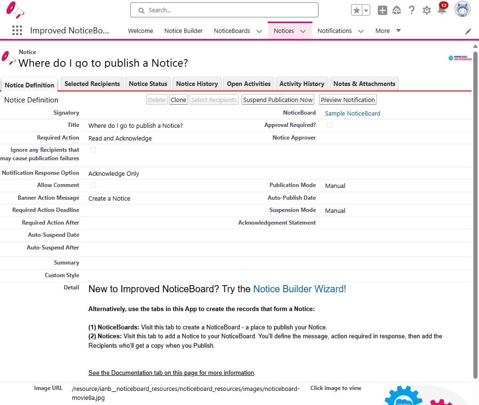Focus the global Search field
Image resolution: width=479 pixels, height=405 pixels.
tap(224, 10)
